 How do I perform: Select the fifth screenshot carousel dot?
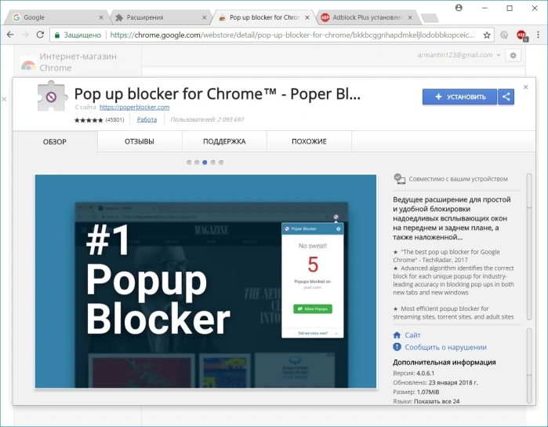coord(221,162)
